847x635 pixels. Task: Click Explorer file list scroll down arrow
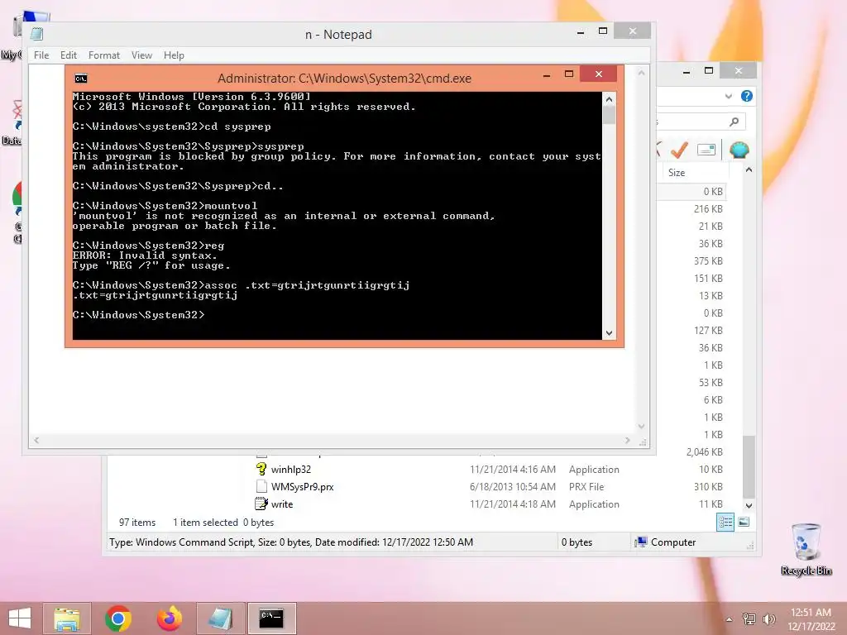749,506
